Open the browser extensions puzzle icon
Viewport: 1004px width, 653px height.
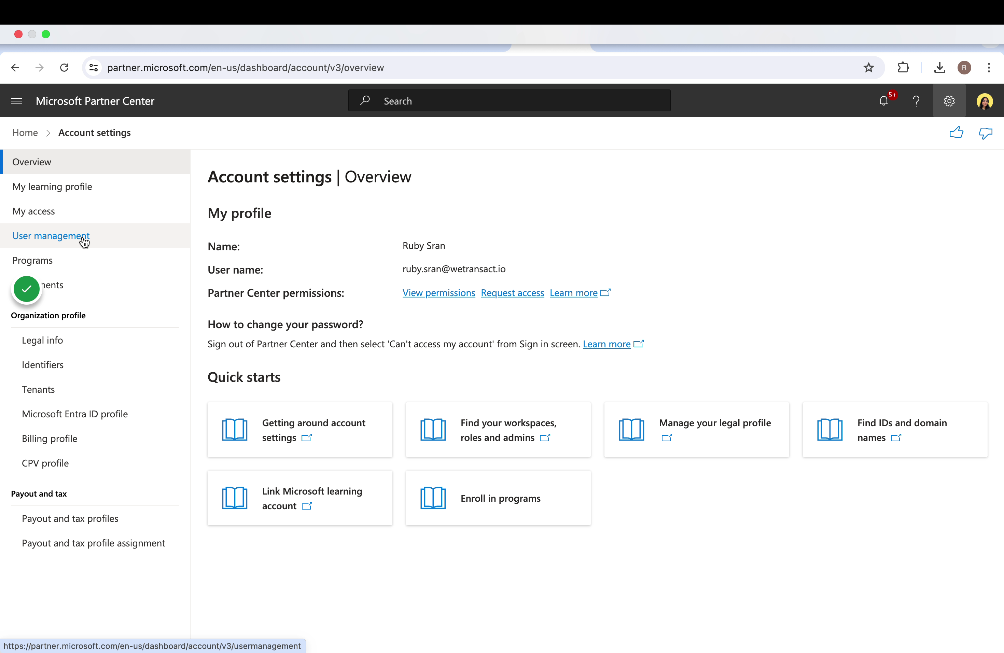coord(903,68)
